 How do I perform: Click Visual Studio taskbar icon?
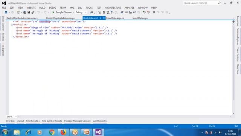pyautogui.click(x=98, y=132)
